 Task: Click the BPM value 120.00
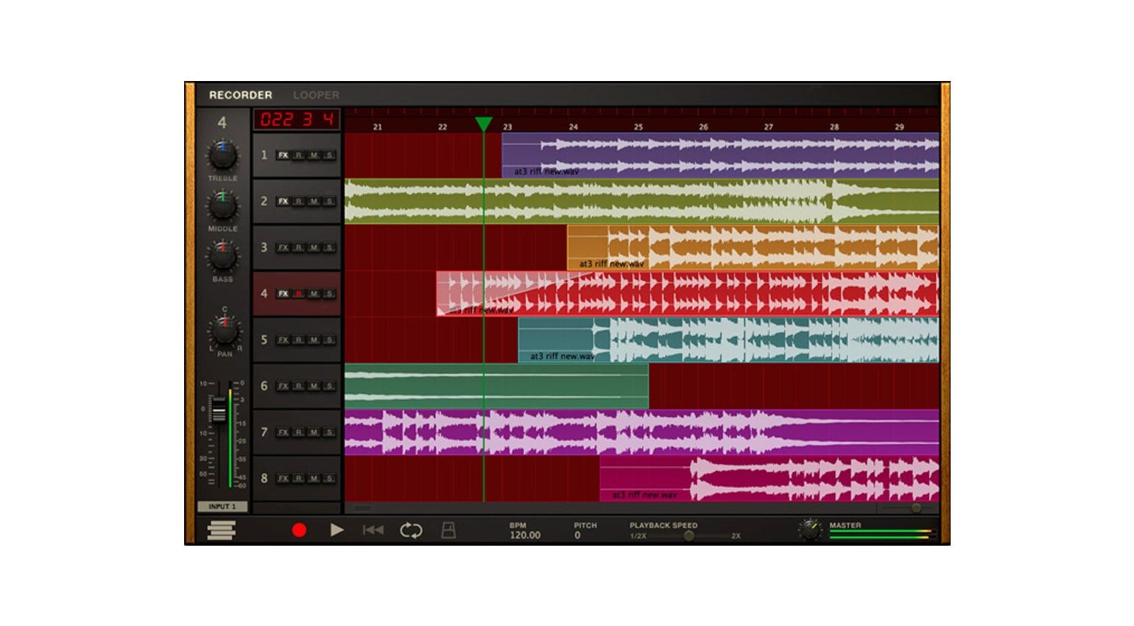(x=525, y=535)
